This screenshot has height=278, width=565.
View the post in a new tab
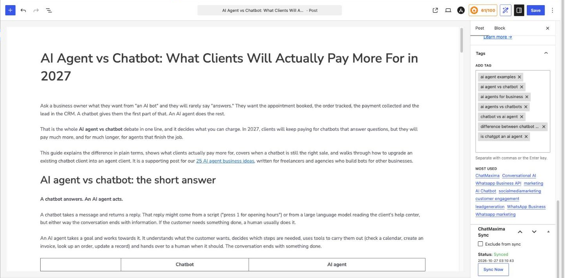(435, 10)
